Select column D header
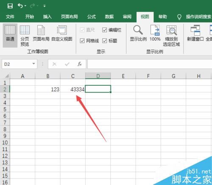The width and height of the screenshot is (212, 185). pyautogui.click(x=98, y=76)
